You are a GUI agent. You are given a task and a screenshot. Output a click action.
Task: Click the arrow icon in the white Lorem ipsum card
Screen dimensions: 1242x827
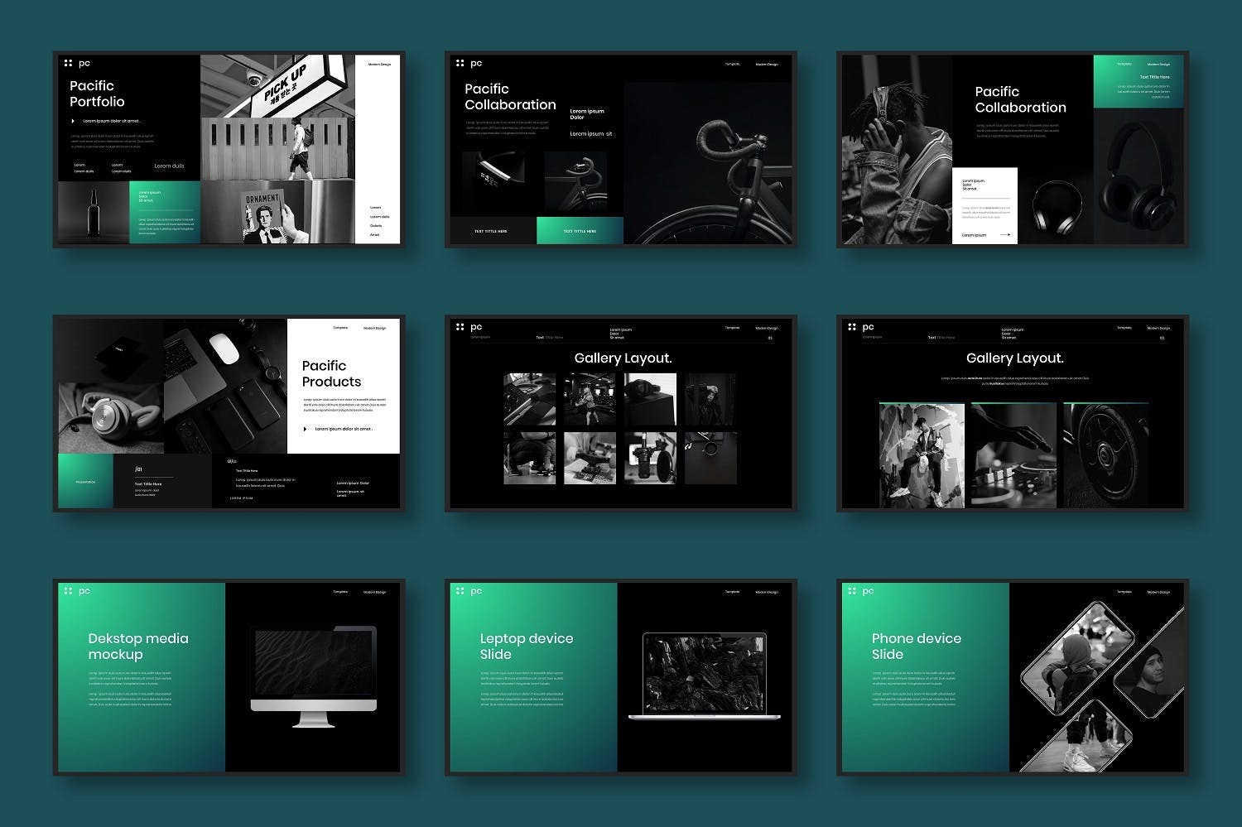click(1005, 235)
